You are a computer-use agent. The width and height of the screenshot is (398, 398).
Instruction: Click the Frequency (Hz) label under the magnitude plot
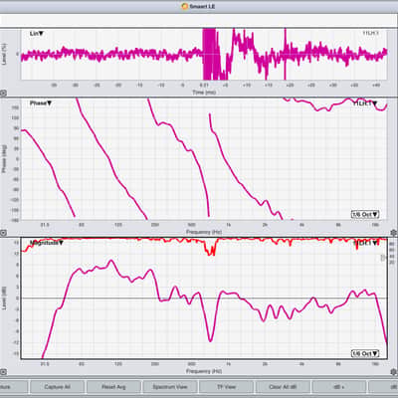pyautogui.click(x=204, y=371)
